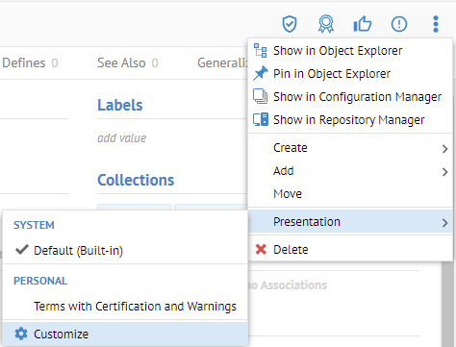
Task: Click the Configuration Manager stacked pages icon
Action: (260, 96)
